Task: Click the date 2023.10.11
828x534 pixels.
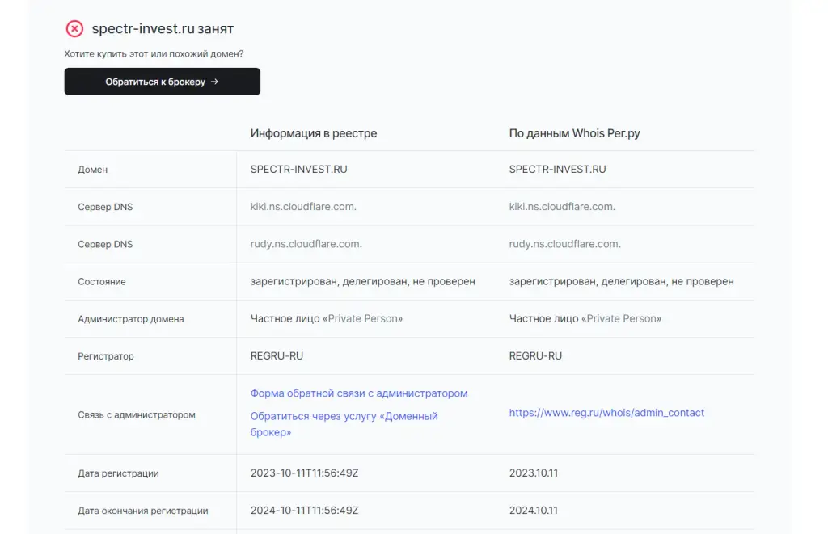Action: click(x=534, y=473)
